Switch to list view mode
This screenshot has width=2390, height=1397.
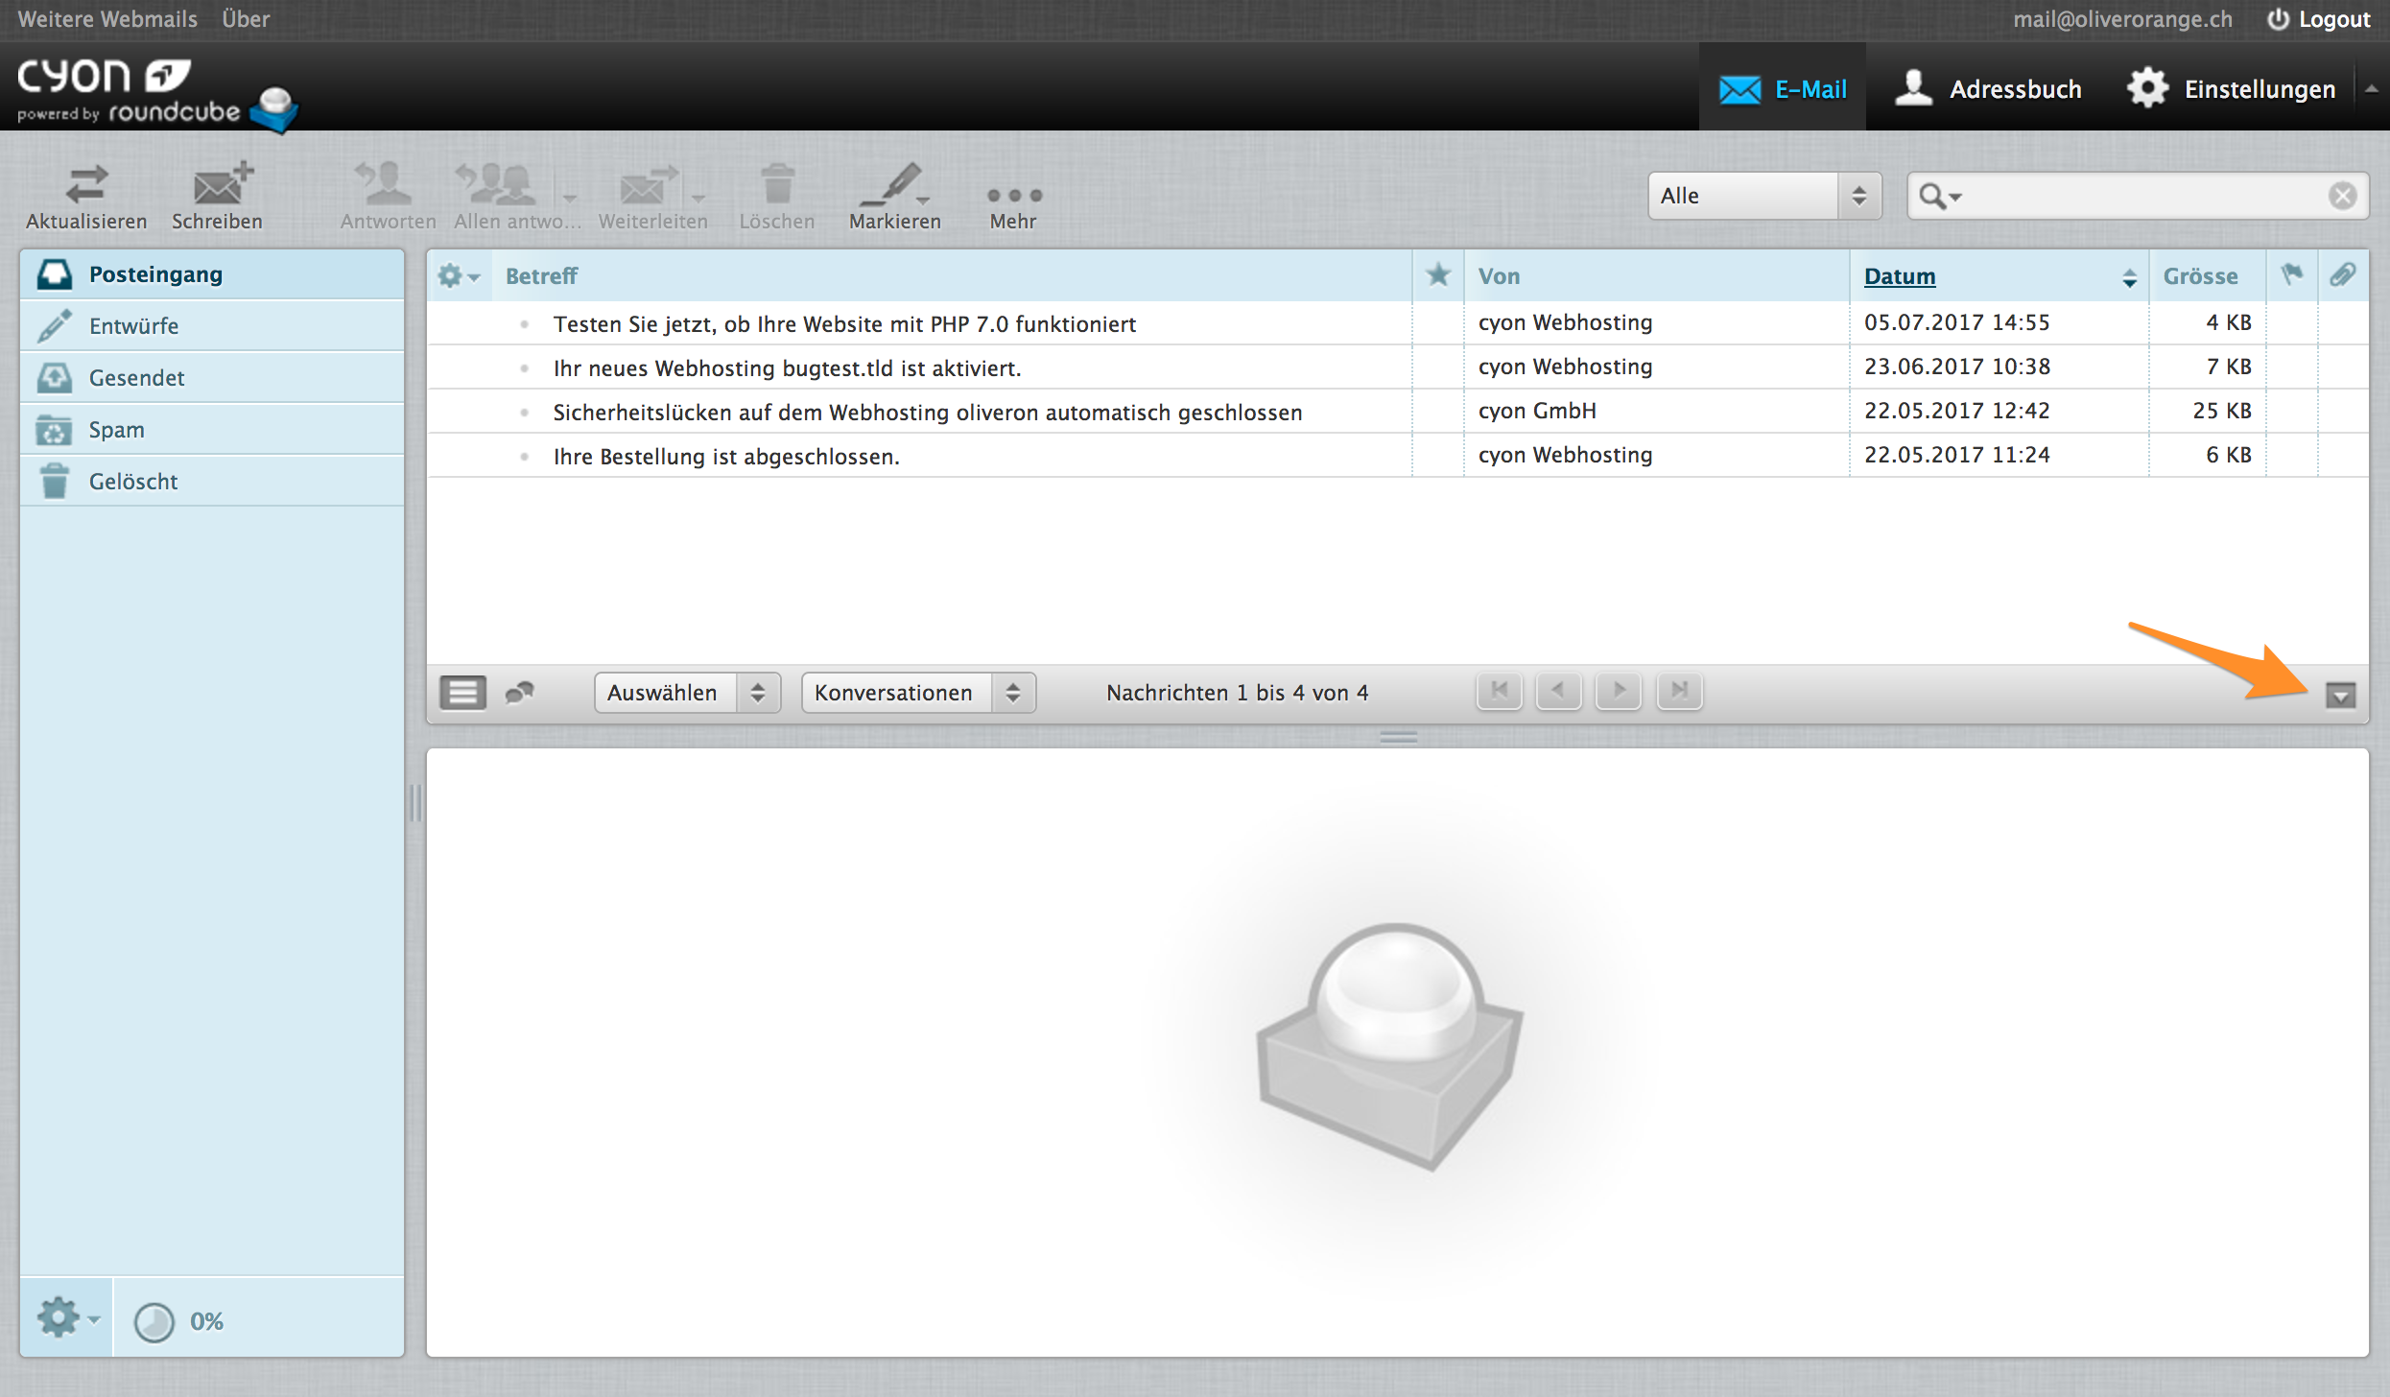(462, 692)
